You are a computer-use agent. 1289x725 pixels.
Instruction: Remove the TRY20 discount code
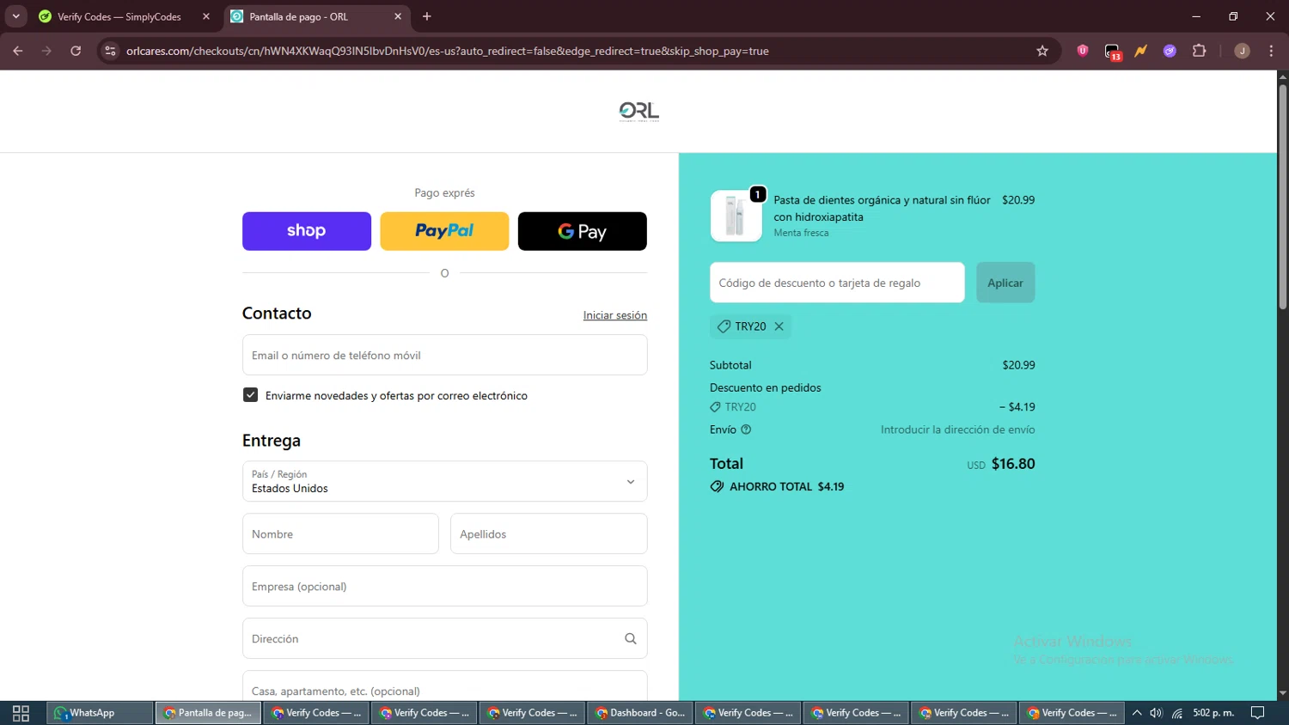[779, 326]
